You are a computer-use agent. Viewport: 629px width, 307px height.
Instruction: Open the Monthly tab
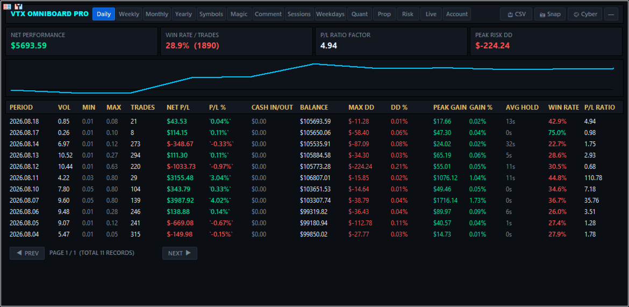157,14
